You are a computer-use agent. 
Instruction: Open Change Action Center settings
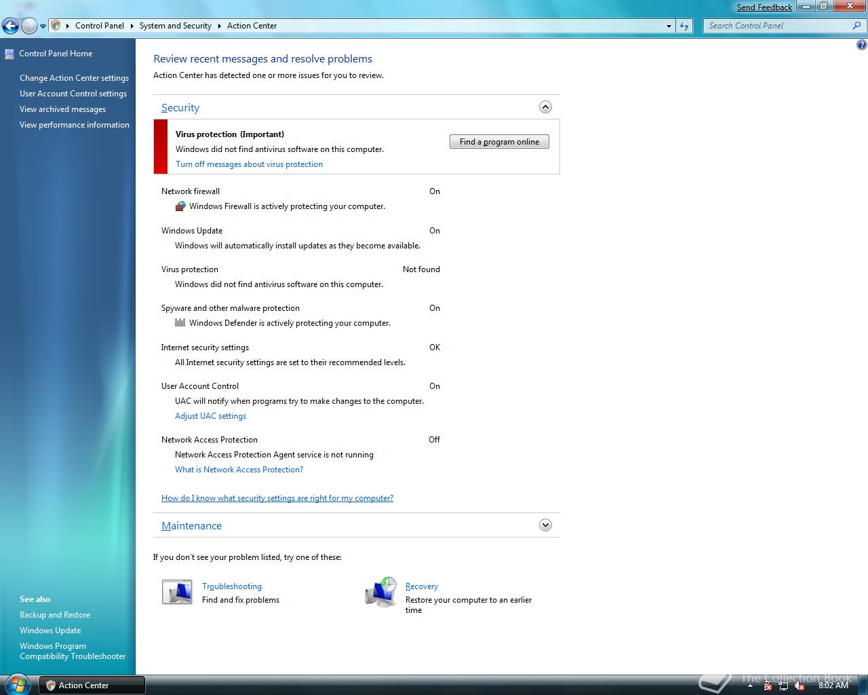pyautogui.click(x=74, y=78)
